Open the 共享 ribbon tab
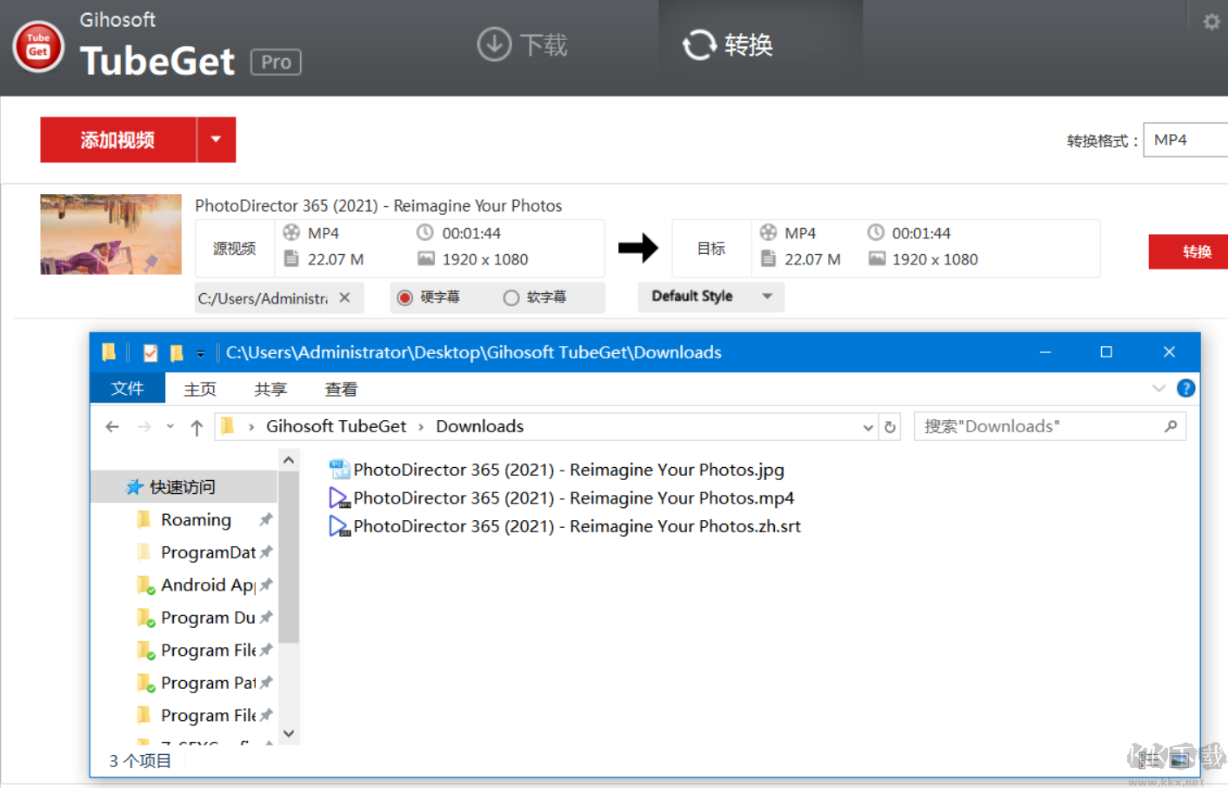Viewport: 1228px width, 788px height. tap(270, 389)
